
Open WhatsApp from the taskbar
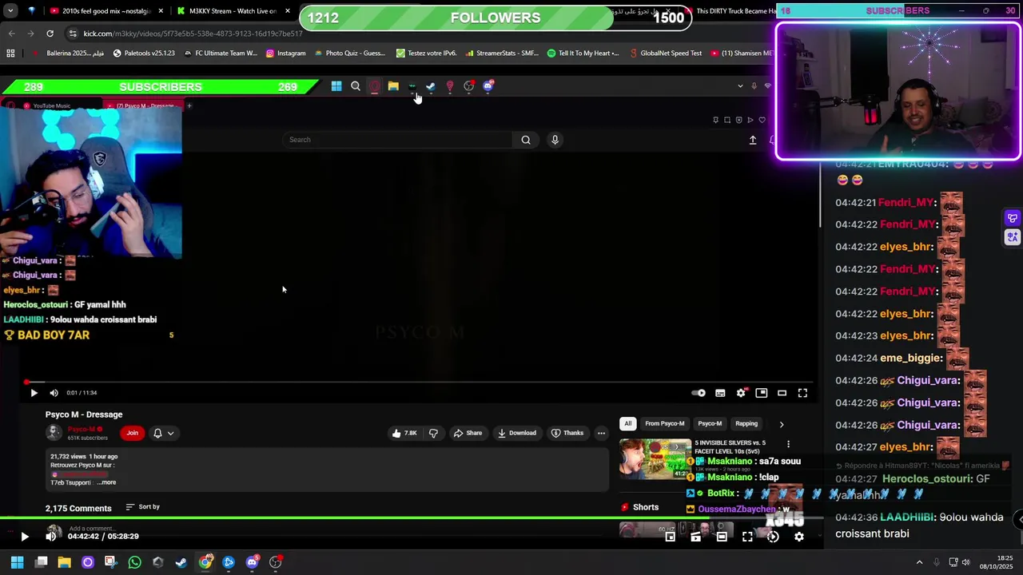134,562
